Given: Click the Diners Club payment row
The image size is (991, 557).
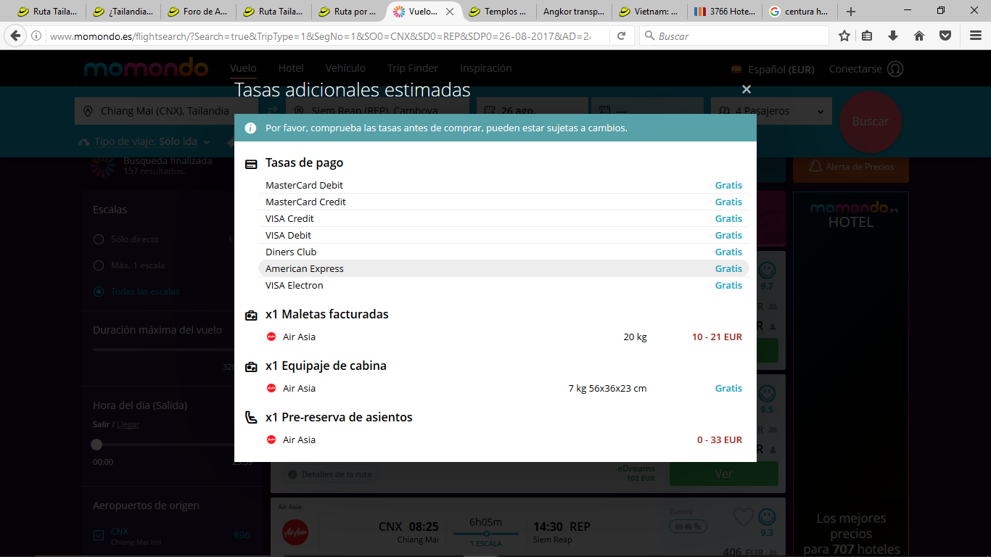Looking at the screenshot, I should pyautogui.click(x=503, y=252).
